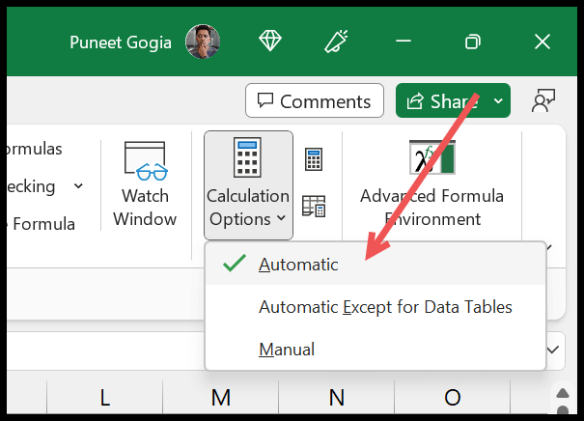Select the checked Automatic calculation option

[298, 264]
